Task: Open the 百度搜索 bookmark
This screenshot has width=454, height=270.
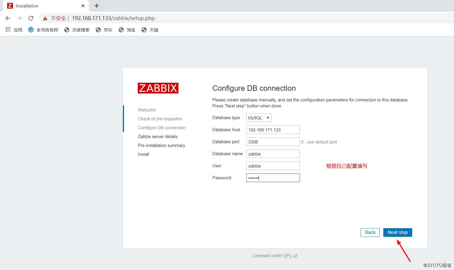Action: pos(77,30)
